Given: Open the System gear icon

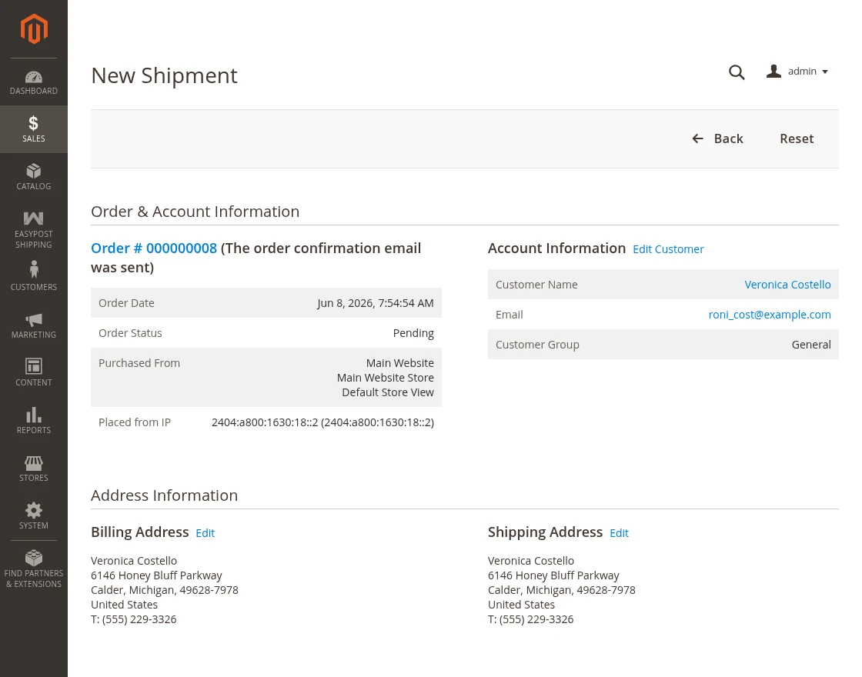Looking at the screenshot, I should (x=34, y=510).
